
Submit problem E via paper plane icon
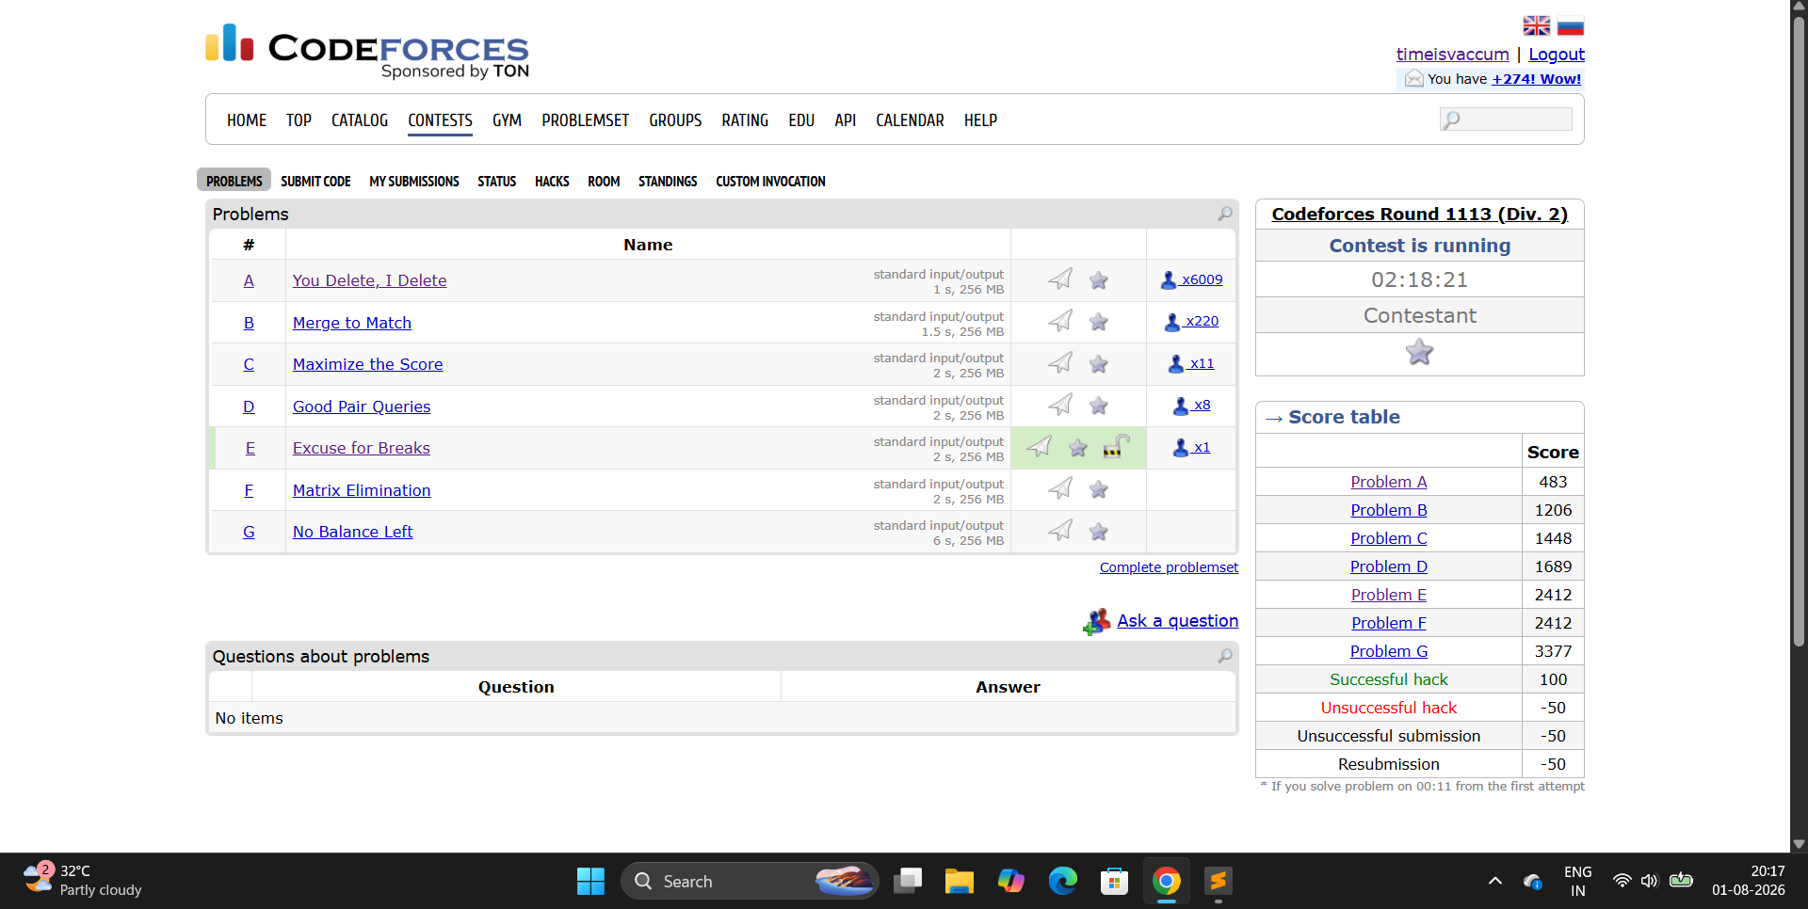[x=1040, y=447]
